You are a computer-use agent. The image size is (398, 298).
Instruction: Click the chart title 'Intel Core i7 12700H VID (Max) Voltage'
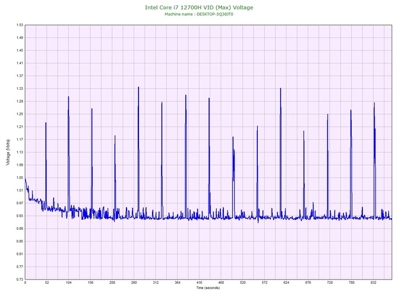tap(199, 8)
